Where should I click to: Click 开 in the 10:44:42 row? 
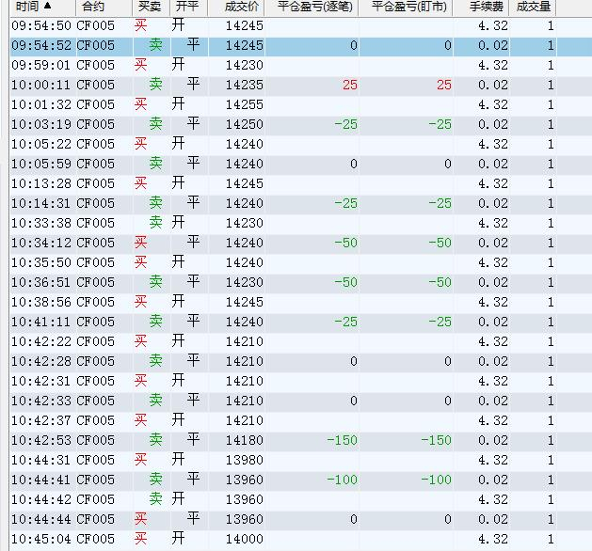pyautogui.click(x=178, y=498)
